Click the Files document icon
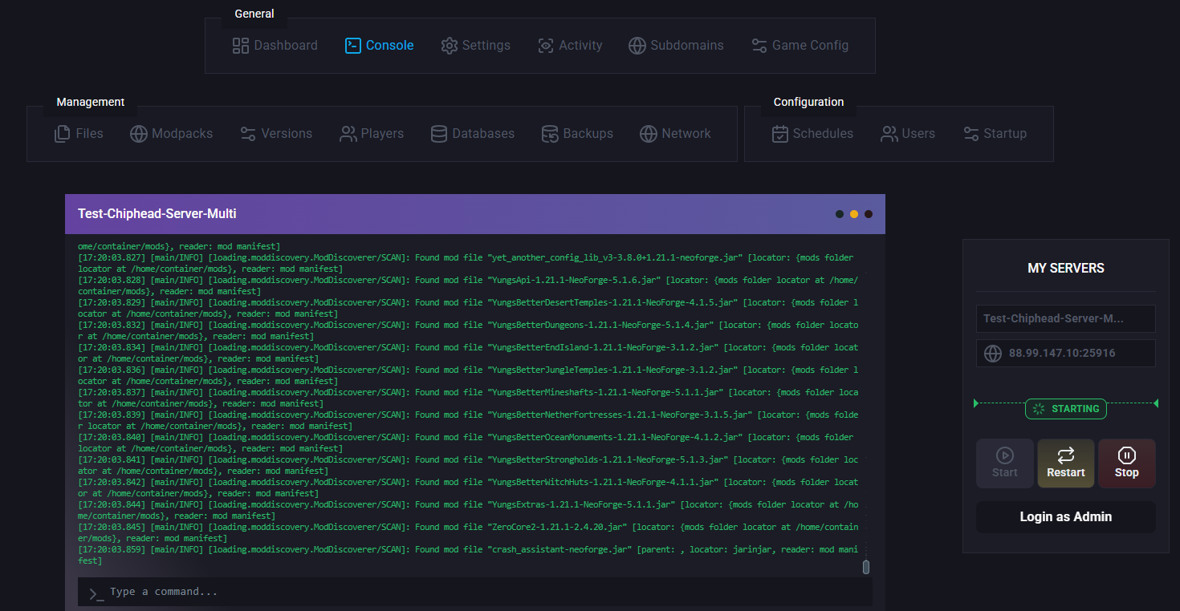 click(62, 134)
